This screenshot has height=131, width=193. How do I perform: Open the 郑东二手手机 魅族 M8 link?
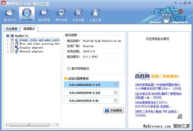157,113
